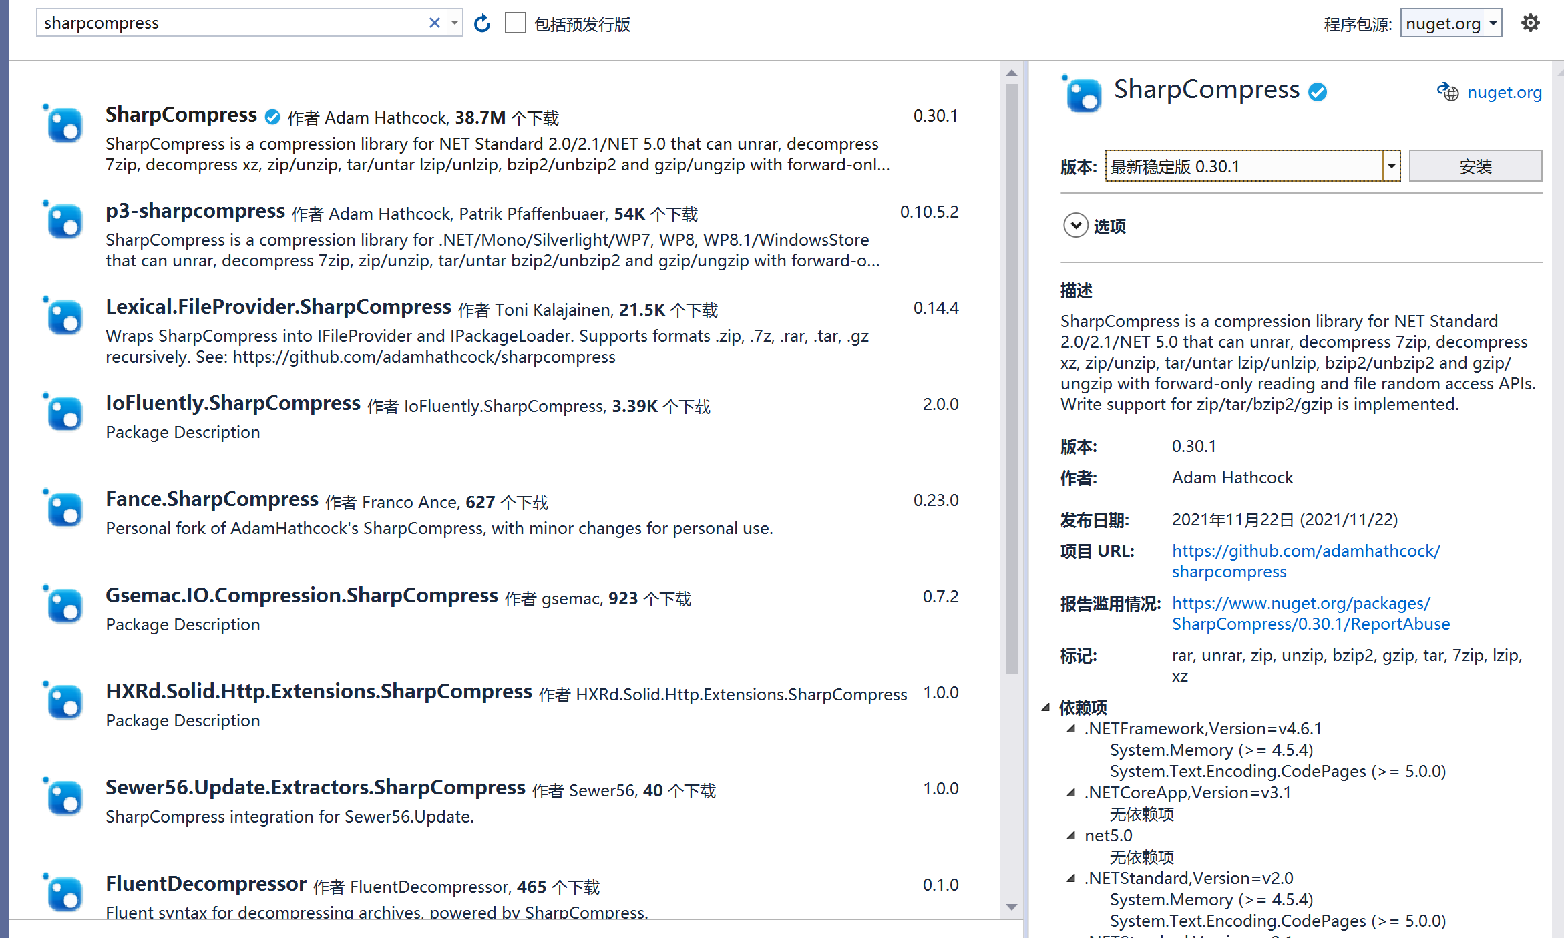This screenshot has height=938, width=1564.
Task: Select Lexical.FileProvider.SharpCompress package icon
Action: pyautogui.click(x=63, y=316)
